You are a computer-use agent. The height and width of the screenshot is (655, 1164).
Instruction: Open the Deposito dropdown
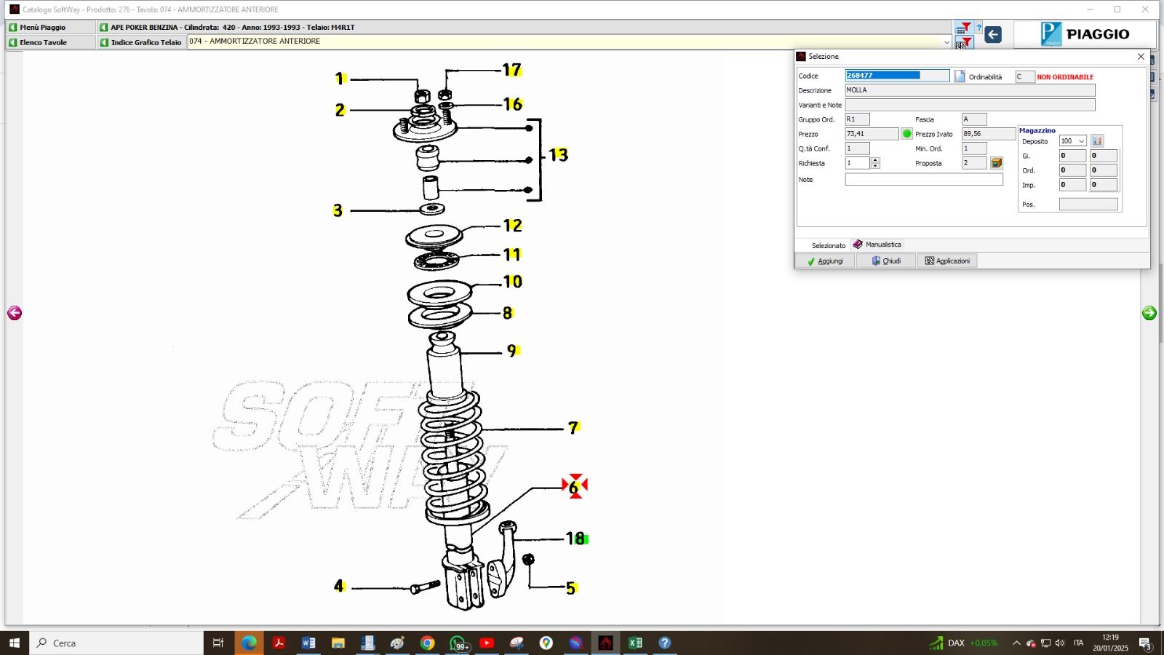1082,141
